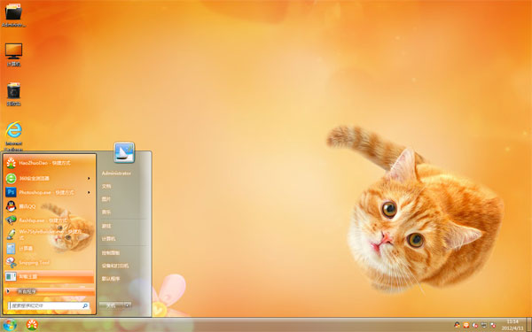Open the muted volume tray icon

pos(475,325)
